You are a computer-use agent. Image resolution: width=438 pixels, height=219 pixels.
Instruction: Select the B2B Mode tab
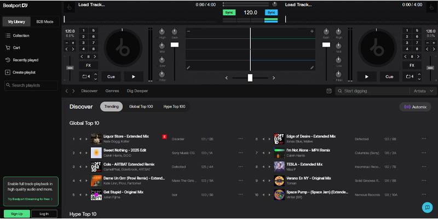click(44, 22)
